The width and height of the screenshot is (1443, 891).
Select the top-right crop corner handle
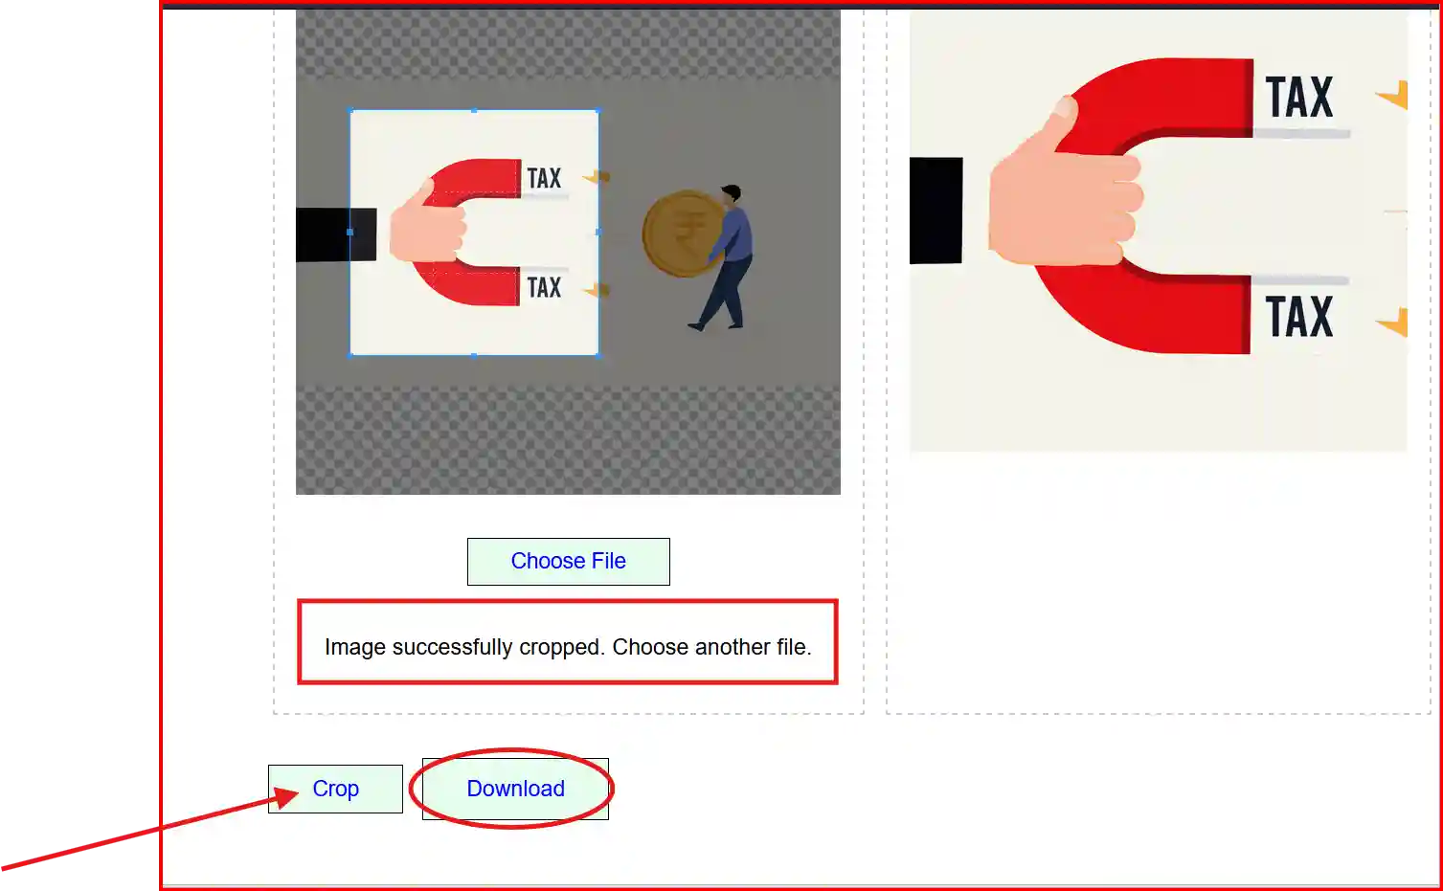point(598,110)
